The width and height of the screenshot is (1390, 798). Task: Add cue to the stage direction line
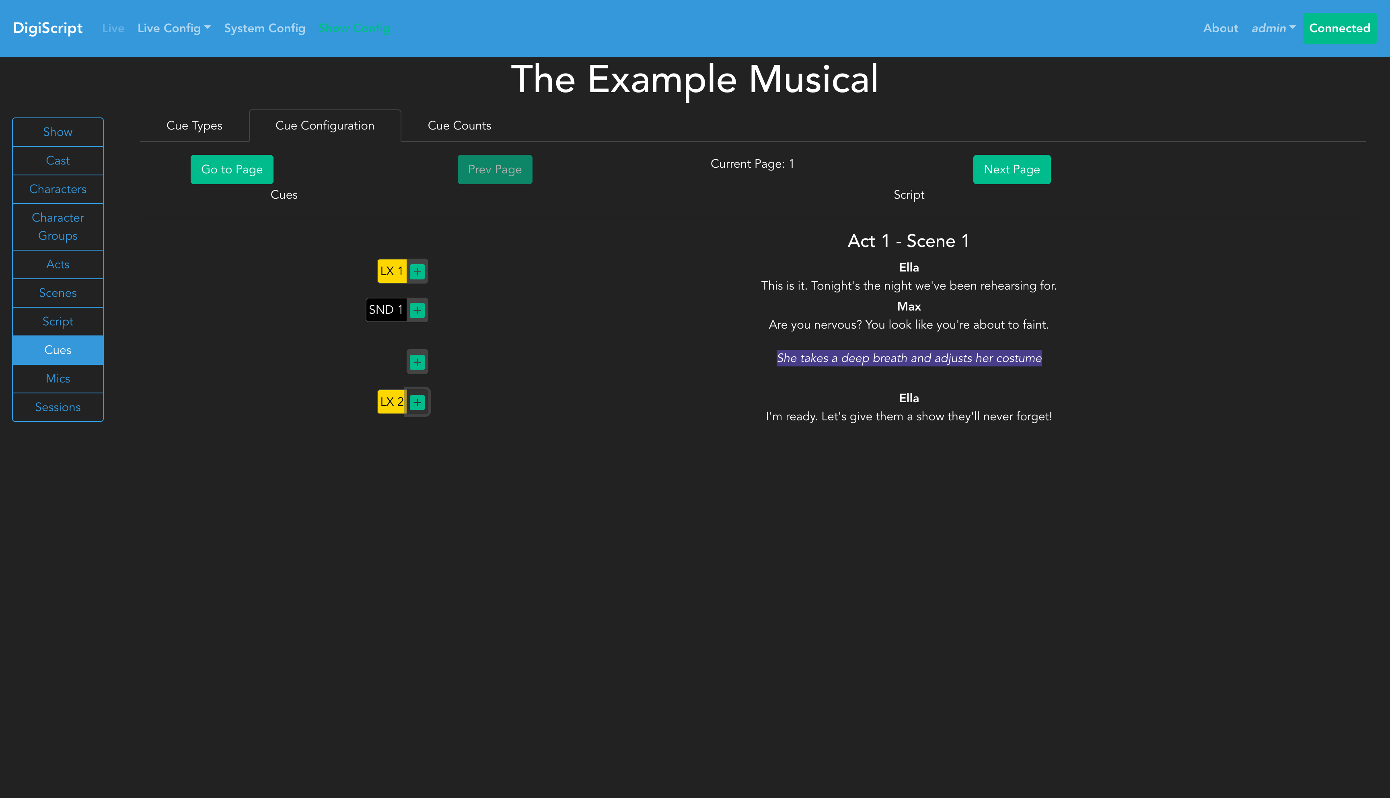[x=417, y=362]
